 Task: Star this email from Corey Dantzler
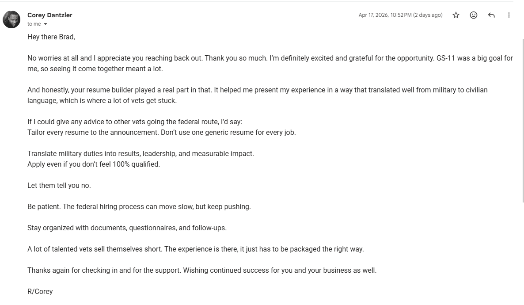pyautogui.click(x=456, y=15)
